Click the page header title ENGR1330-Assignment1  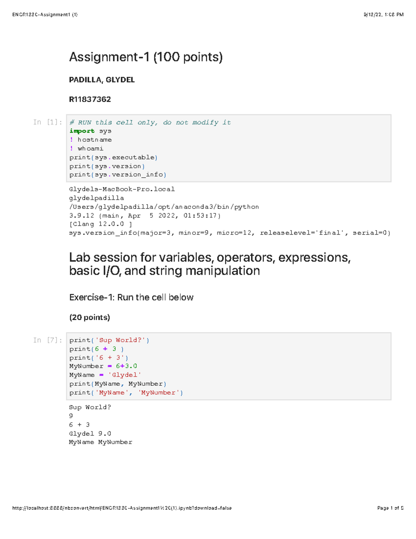click(x=45, y=15)
